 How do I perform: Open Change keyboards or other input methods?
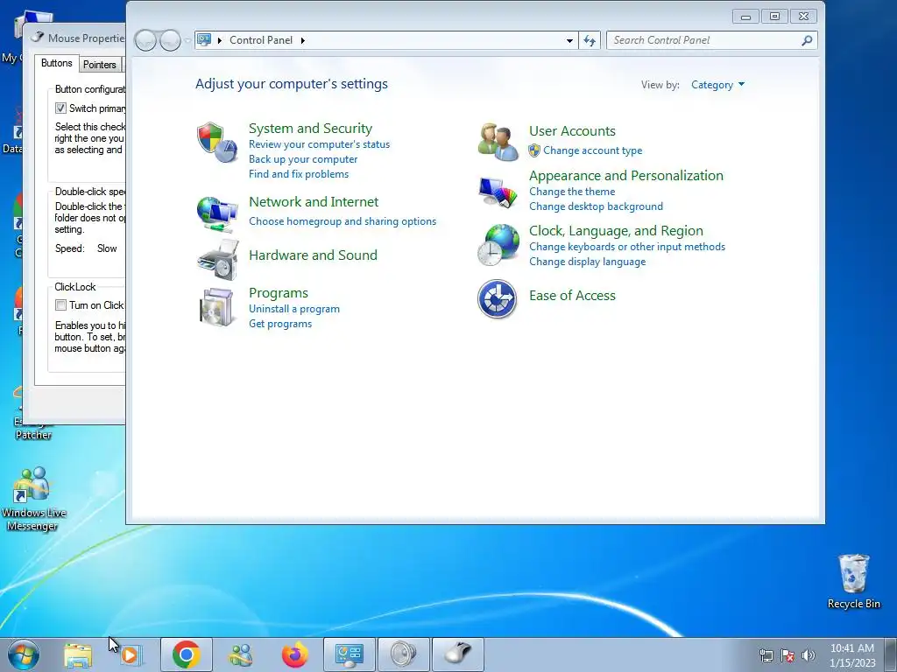coord(627,247)
